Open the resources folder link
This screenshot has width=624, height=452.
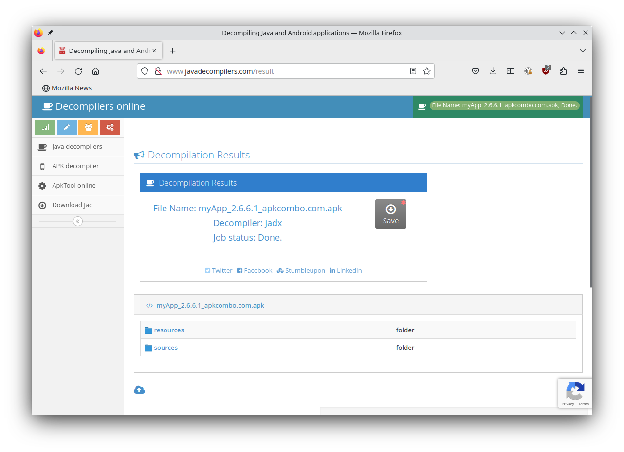click(169, 330)
